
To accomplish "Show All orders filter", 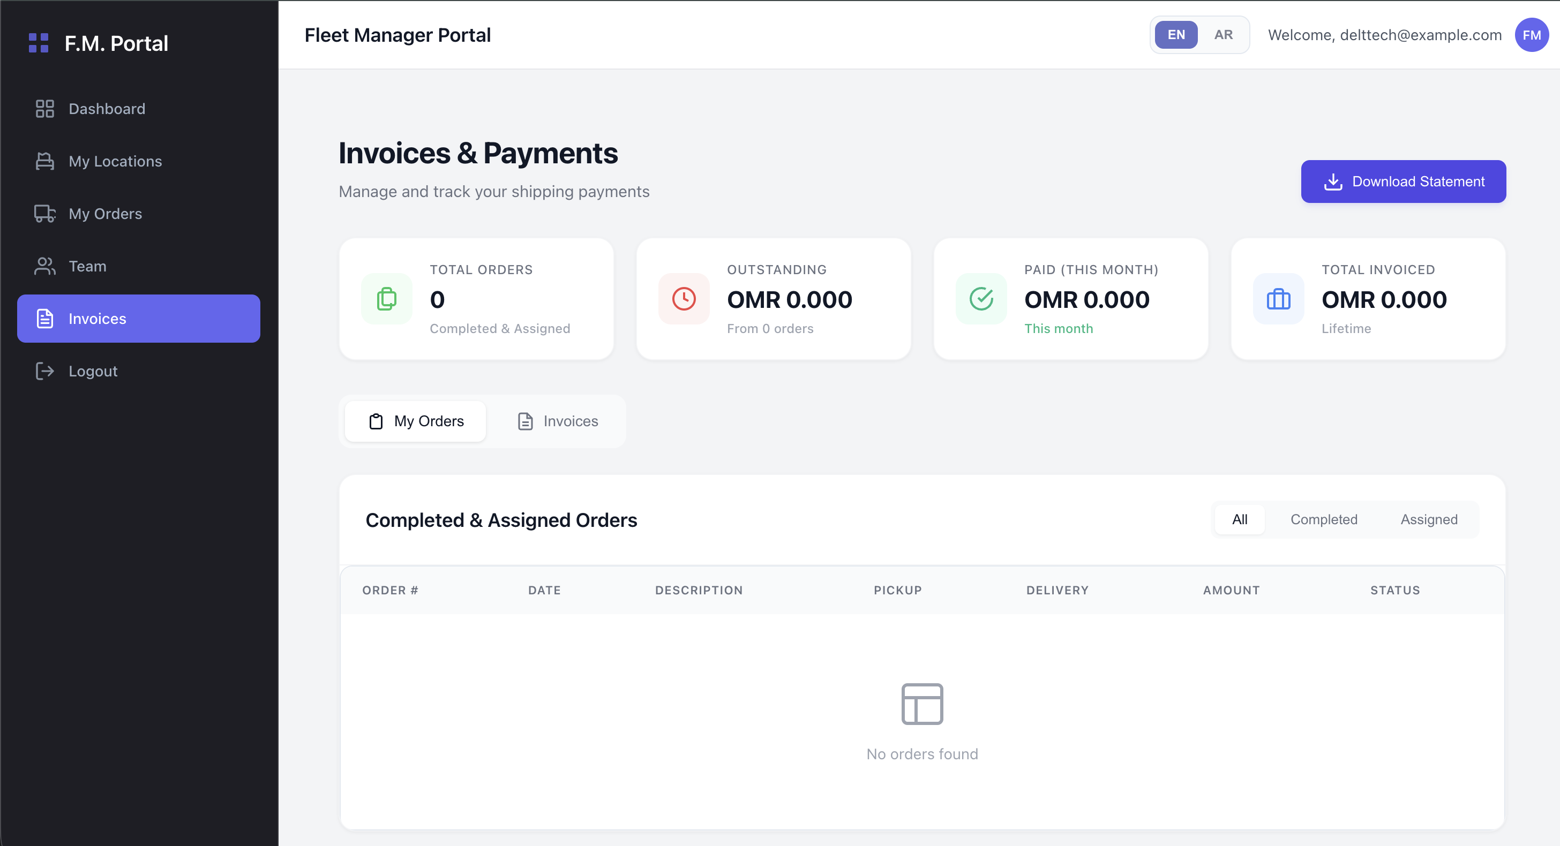I will click(x=1240, y=519).
